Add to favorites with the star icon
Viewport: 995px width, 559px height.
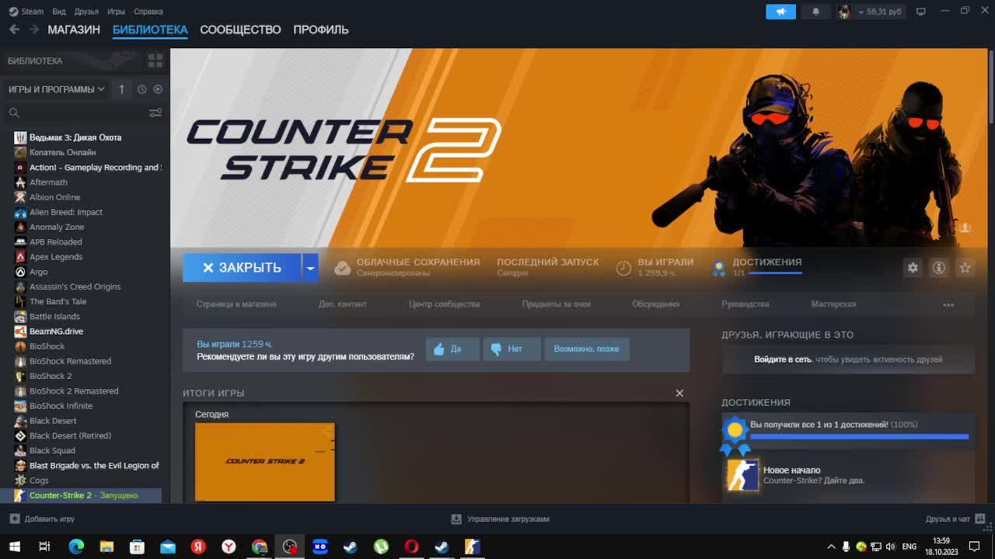coord(965,267)
